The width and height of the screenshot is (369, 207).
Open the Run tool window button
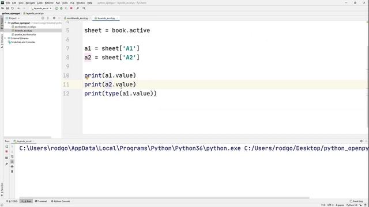(27, 201)
